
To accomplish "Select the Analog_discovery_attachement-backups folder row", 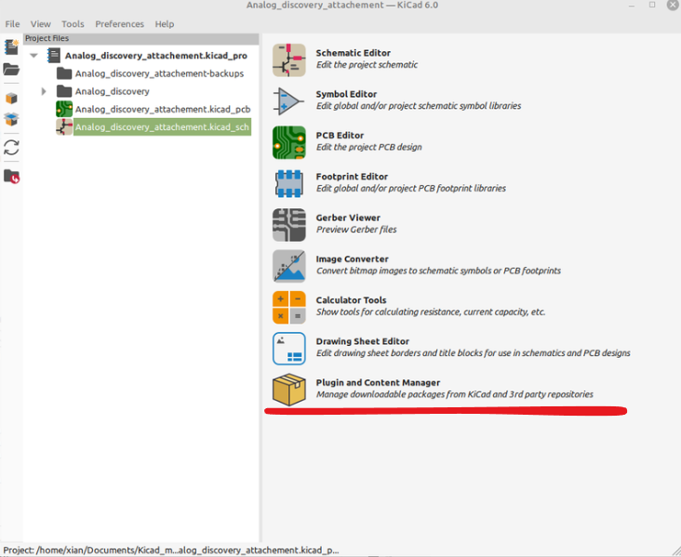I will (159, 73).
